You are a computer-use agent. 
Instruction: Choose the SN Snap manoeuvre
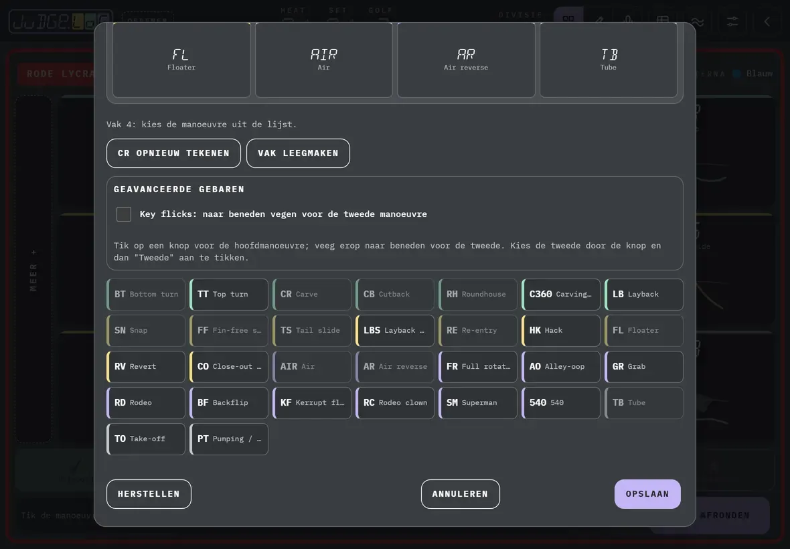pos(146,331)
